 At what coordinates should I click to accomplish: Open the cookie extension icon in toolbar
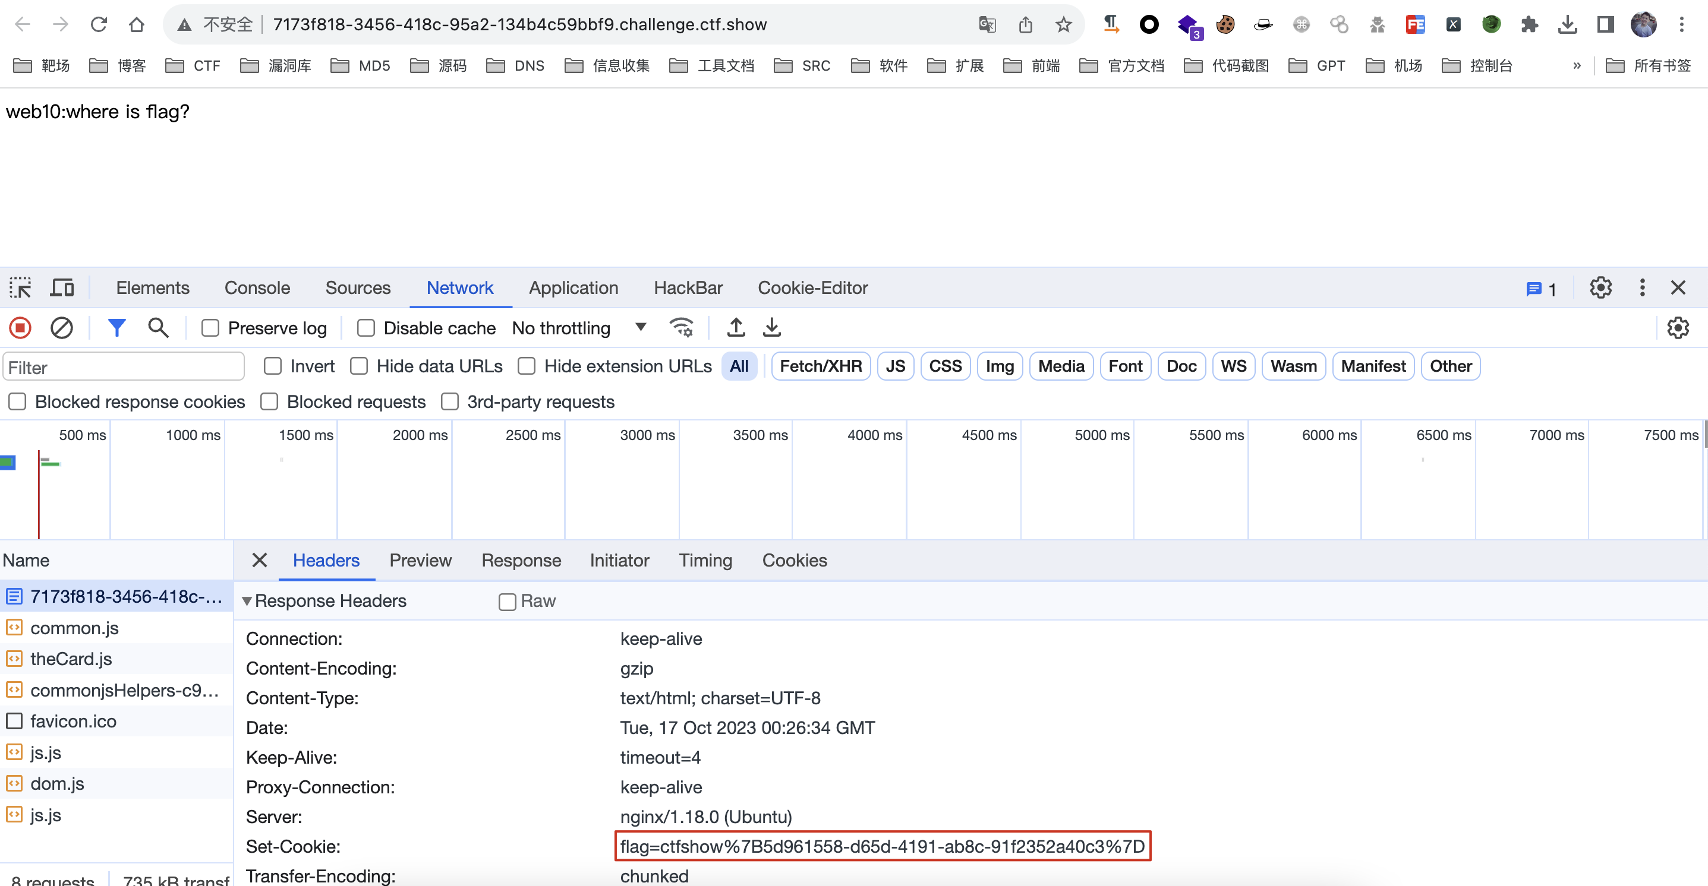point(1225,24)
